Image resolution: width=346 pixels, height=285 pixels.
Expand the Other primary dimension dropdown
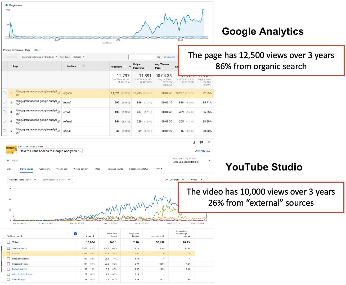click(x=38, y=50)
